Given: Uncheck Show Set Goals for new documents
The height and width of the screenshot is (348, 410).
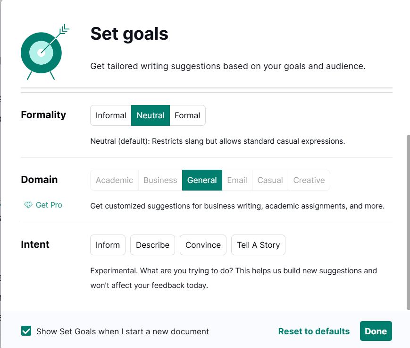Looking at the screenshot, I should pos(26,331).
